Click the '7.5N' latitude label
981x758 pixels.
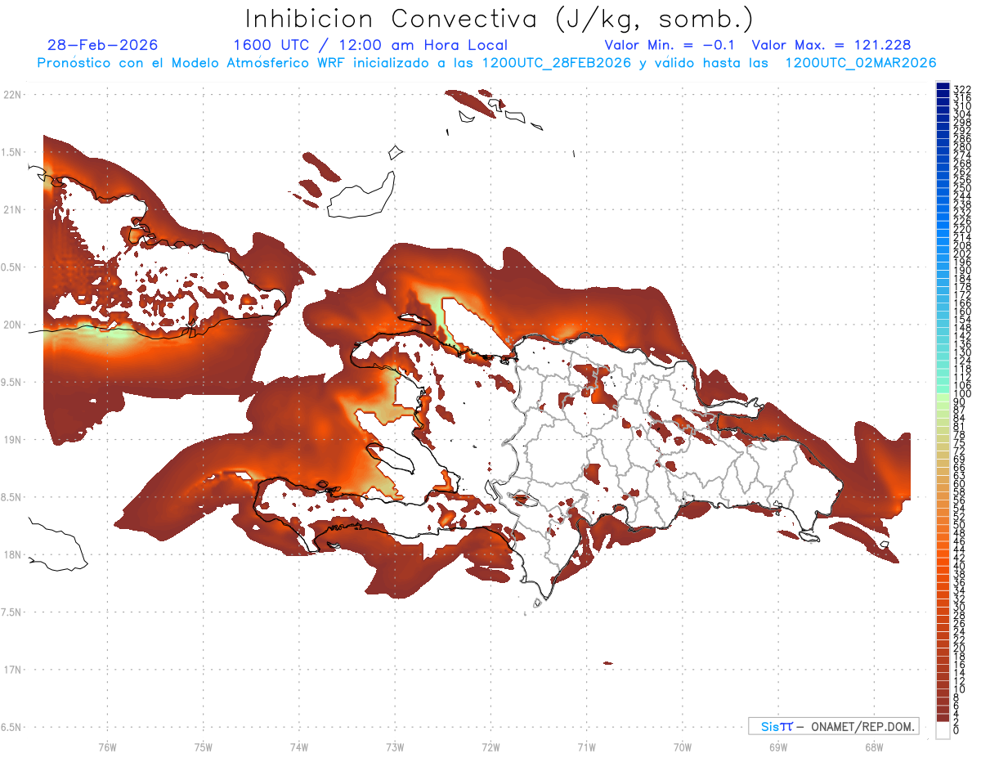tap(11, 612)
